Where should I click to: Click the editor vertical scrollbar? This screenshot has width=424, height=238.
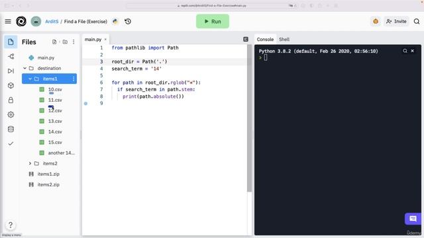pyautogui.click(x=249, y=119)
